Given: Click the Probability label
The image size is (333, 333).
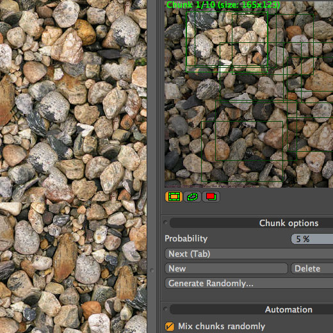Looking at the screenshot, I should 186,239.
